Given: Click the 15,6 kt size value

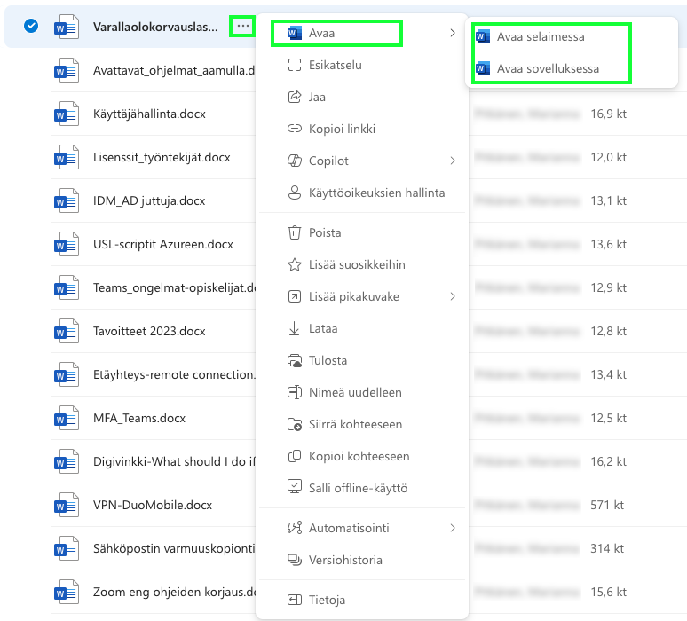Looking at the screenshot, I should tap(608, 592).
